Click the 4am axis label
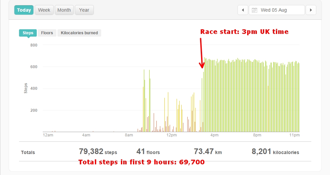This screenshot has height=175, width=330. coord(86,135)
